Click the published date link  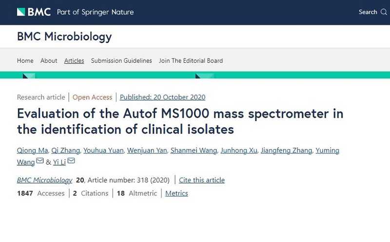pos(162,97)
